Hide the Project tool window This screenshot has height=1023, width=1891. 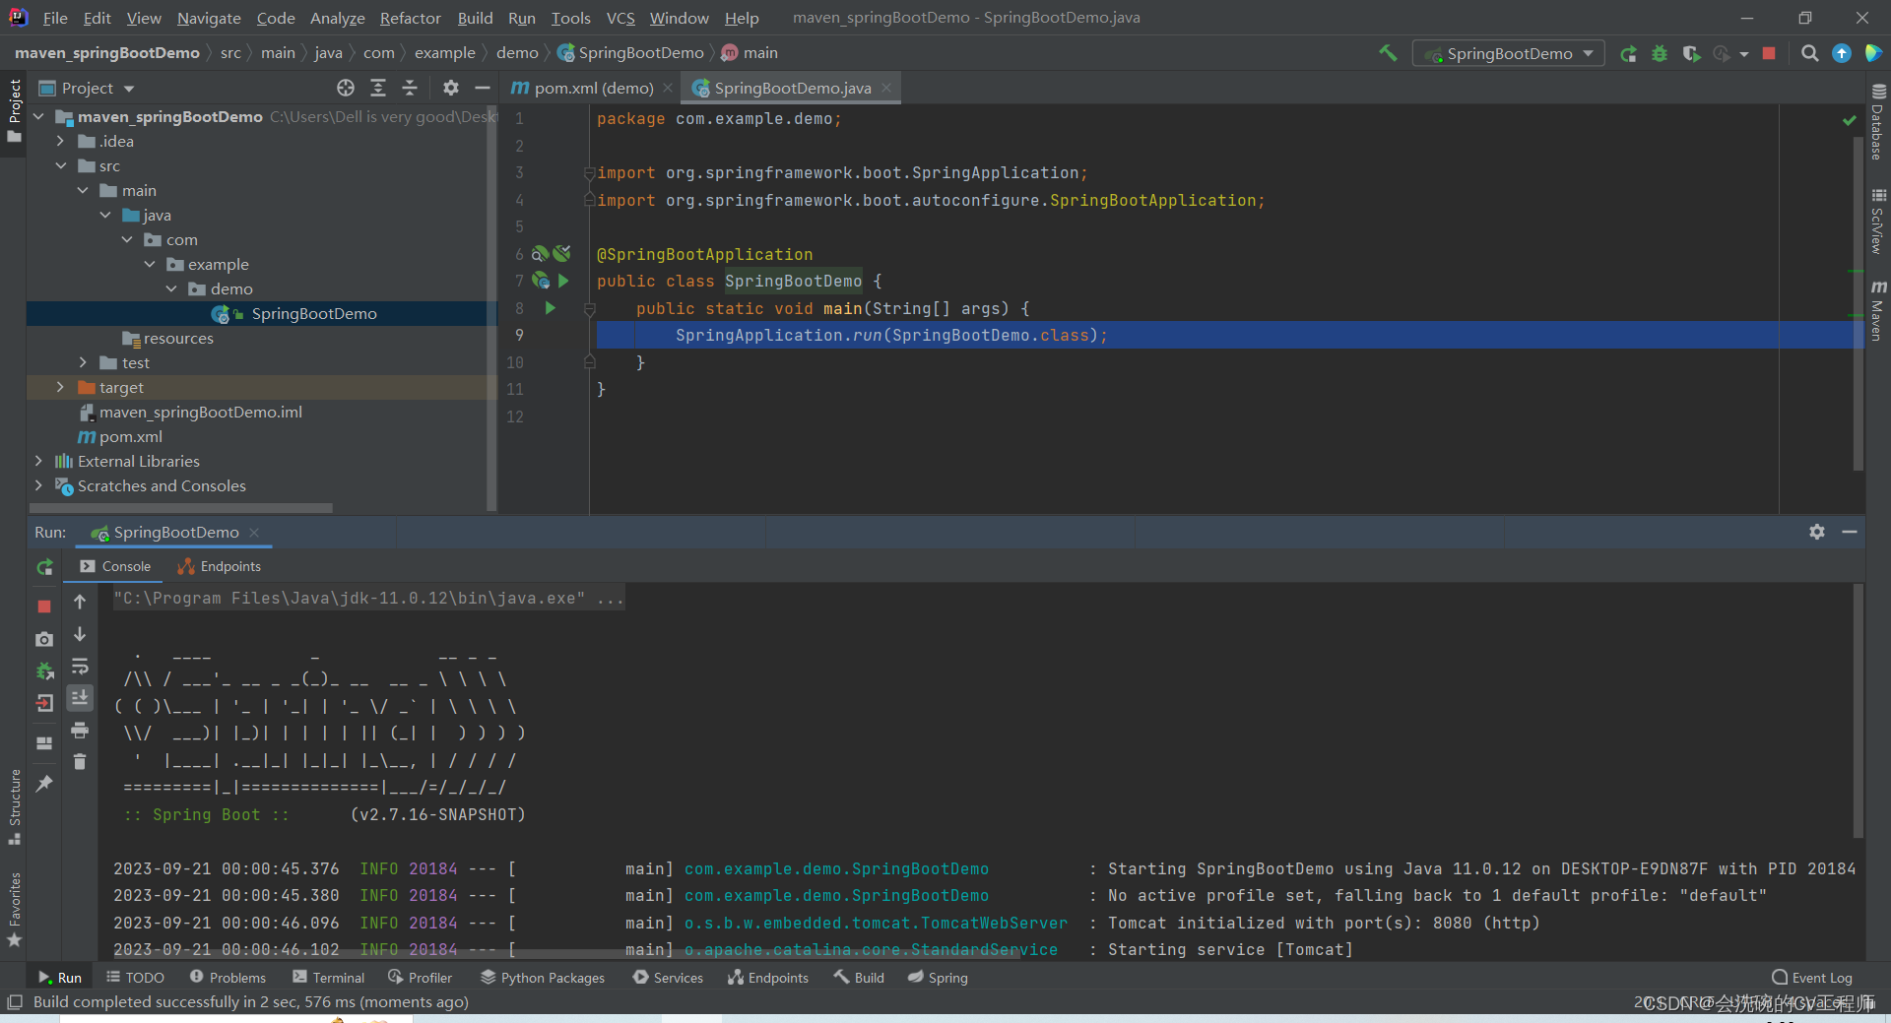coord(482,88)
